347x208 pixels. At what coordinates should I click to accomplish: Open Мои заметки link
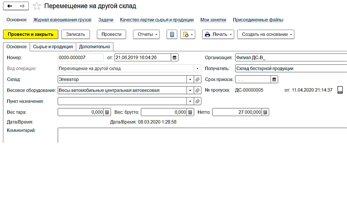213,20
